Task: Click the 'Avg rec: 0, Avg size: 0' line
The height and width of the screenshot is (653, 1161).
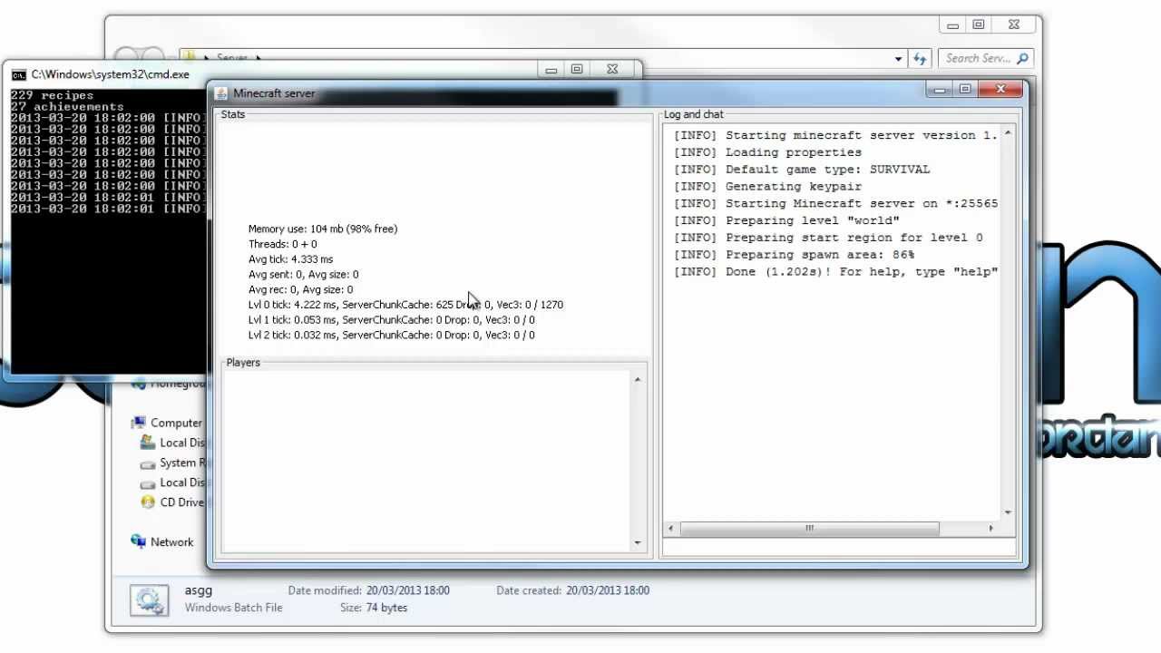Action: click(x=301, y=289)
